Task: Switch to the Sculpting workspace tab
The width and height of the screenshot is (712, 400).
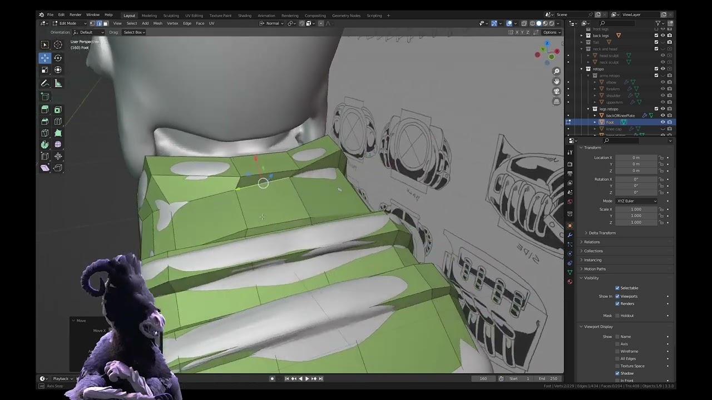Action: [171, 16]
